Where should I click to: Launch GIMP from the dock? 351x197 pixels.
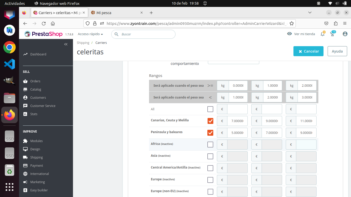(10, 81)
